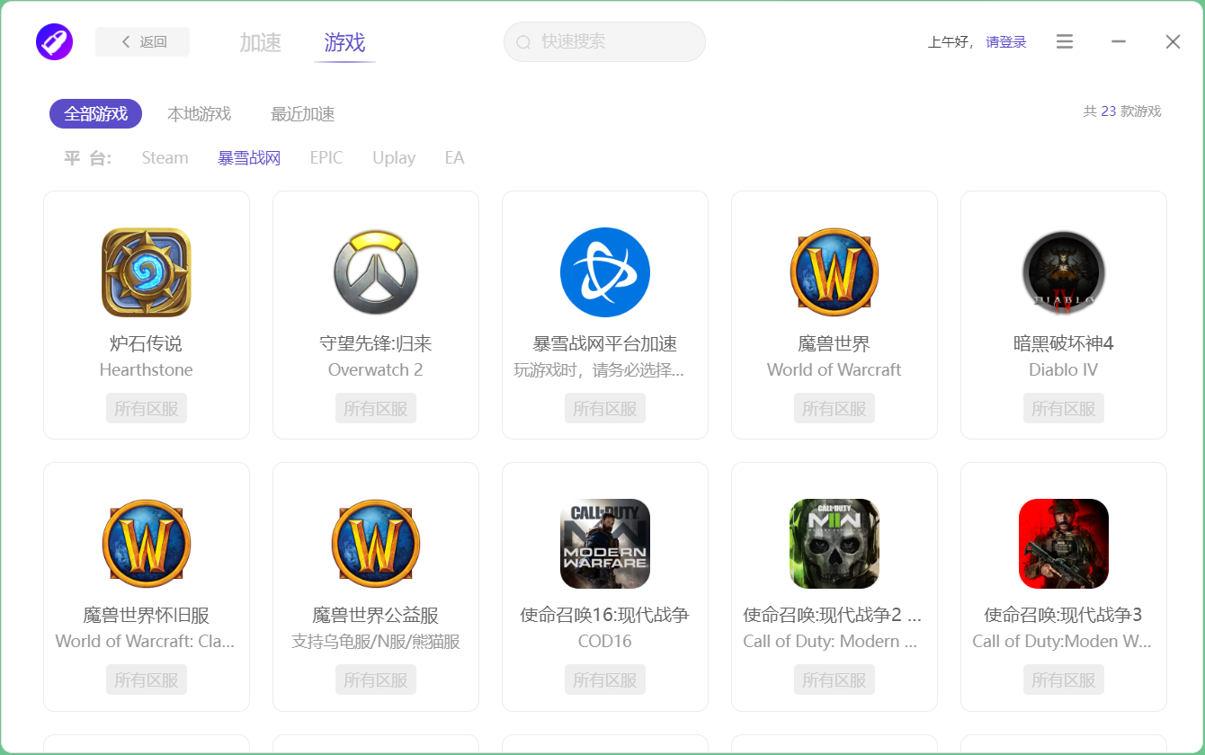Focus the 快速搜索 search field

click(604, 42)
